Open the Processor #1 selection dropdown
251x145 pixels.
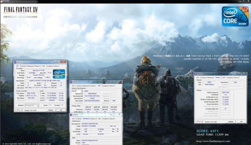pos(38,105)
